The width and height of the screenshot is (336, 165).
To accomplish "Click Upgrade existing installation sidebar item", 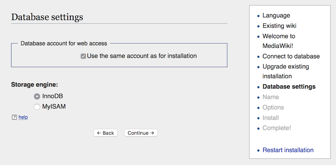I will (x=286, y=71).
